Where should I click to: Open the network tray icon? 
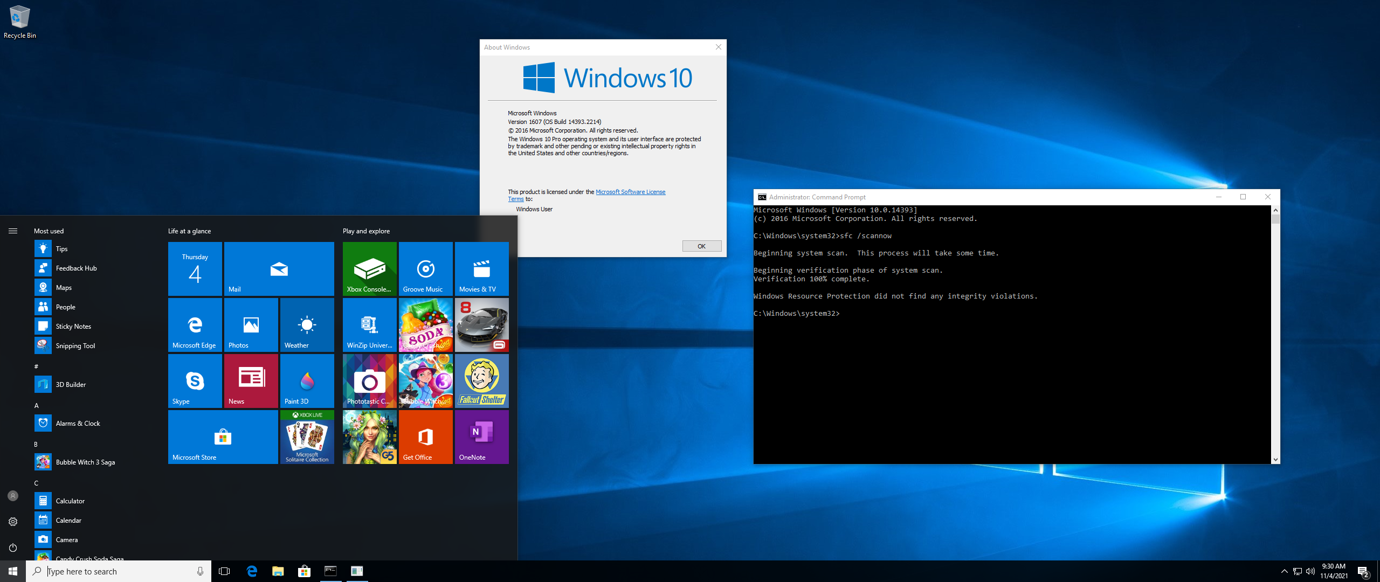coord(1298,571)
